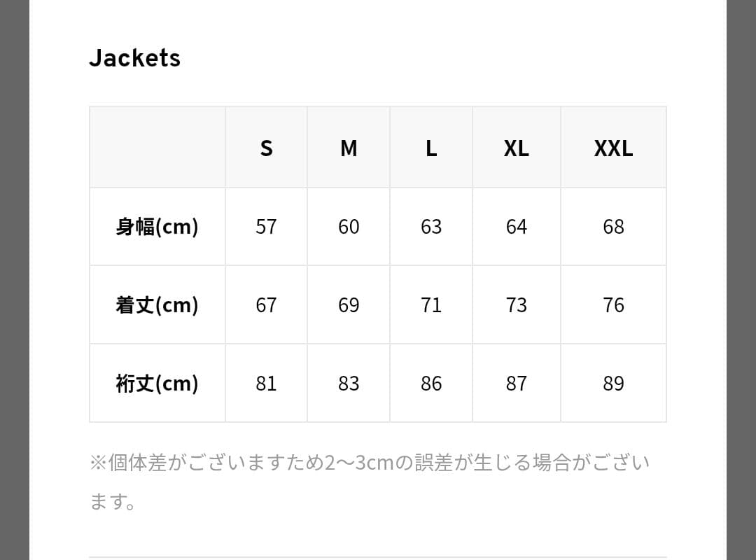This screenshot has width=756, height=560.
Task: Click the 身幅 value 68 for size XXL
Action: click(613, 227)
